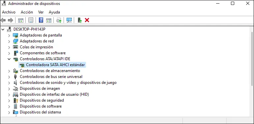Open the Acción menu
The image size is (254, 124).
point(27,12)
